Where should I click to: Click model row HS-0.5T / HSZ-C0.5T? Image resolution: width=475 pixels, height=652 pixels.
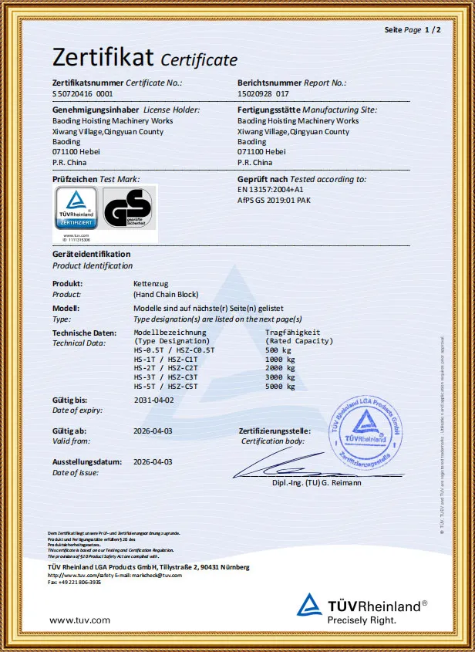(174, 350)
